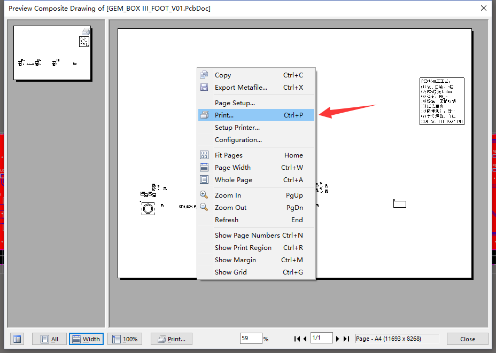
Task: Choose Zoom In menu entry
Action: coord(256,195)
